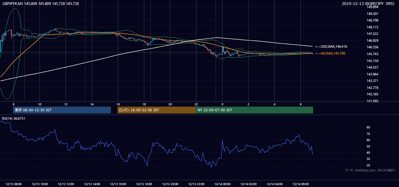Click bottom time label 12/13 14:00
The image size is (399, 187).
coord(92,184)
